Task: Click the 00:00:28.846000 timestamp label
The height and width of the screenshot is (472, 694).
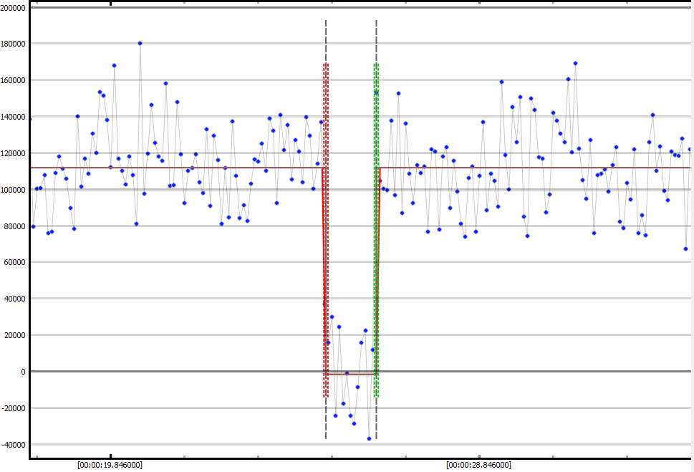Action: coord(478,465)
